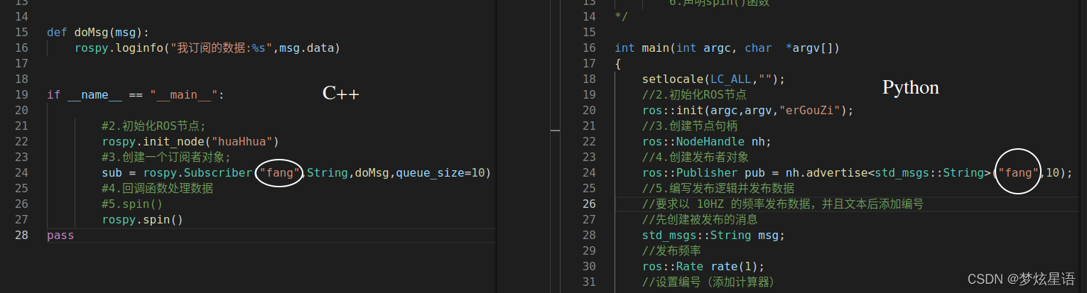Click the comment '//发布频率'
The width and height of the screenshot is (1087, 293).
671,251
